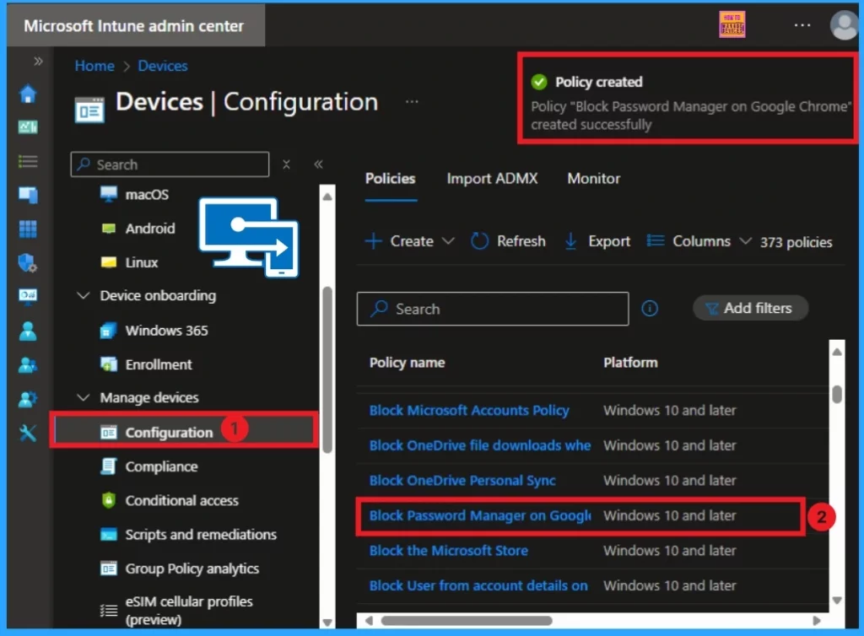Open the Create dropdown
Screen dimensions: 864x636
tap(410, 241)
